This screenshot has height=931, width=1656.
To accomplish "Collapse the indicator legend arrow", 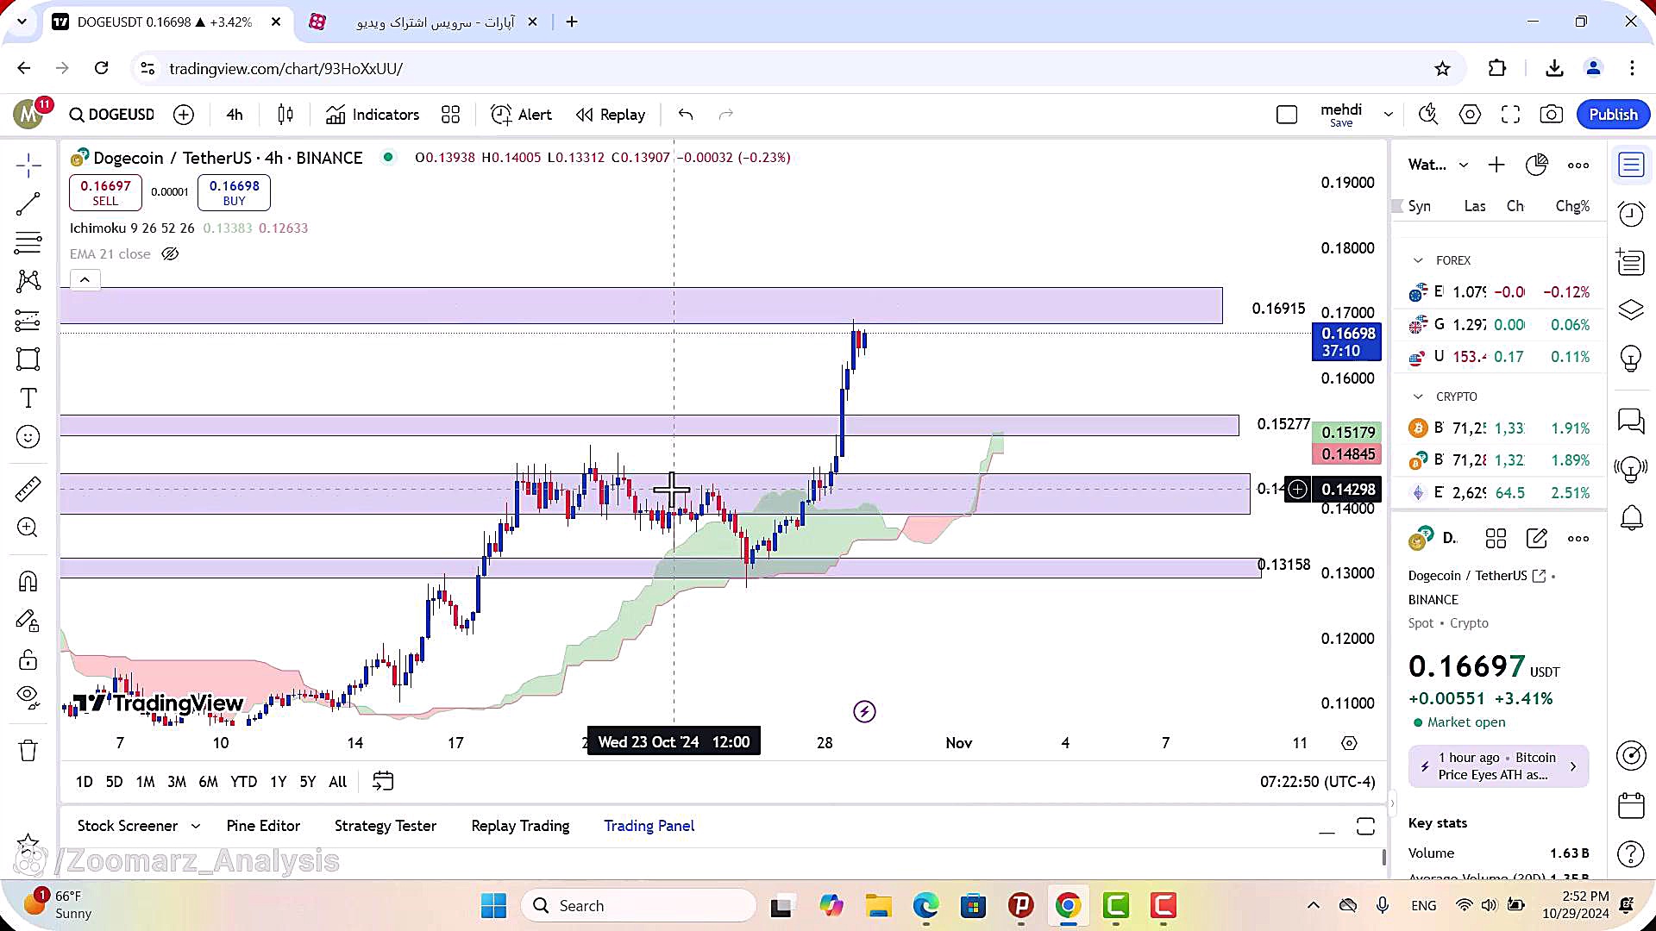I will click(x=85, y=280).
